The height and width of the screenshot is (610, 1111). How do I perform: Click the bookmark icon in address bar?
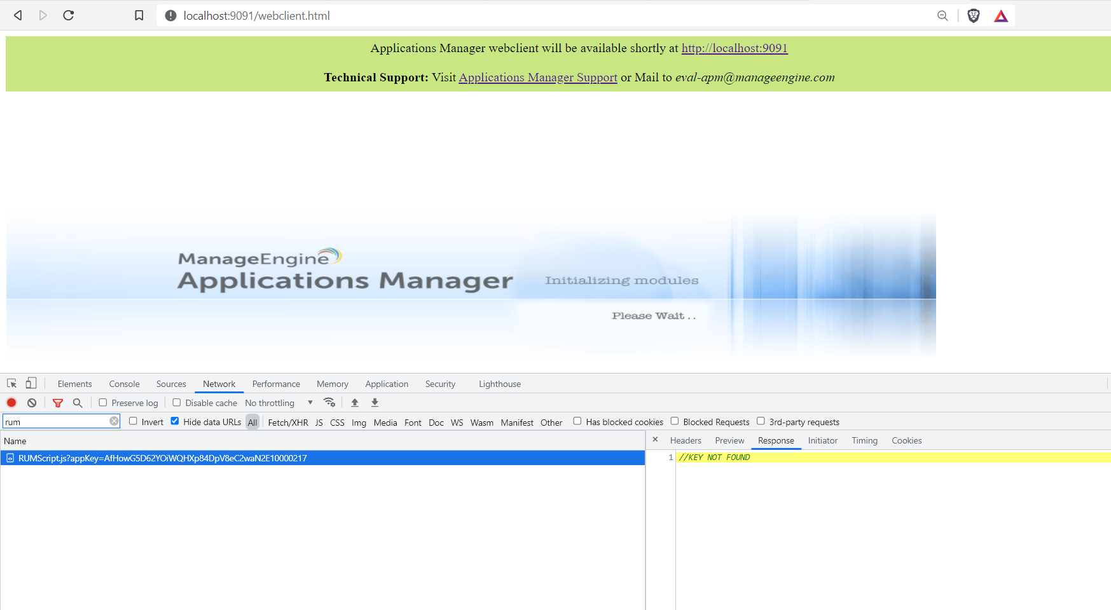pos(139,16)
